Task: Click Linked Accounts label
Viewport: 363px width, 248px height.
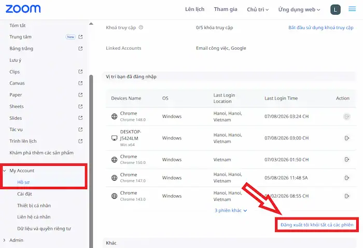Action: click(123, 48)
